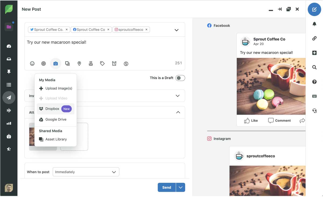Open the When to post dropdown
This screenshot has height=197, width=323.
[86, 172]
